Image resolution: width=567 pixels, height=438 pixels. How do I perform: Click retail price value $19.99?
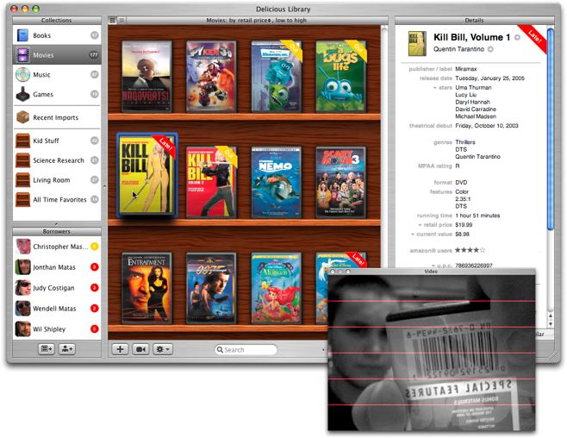pos(464,225)
